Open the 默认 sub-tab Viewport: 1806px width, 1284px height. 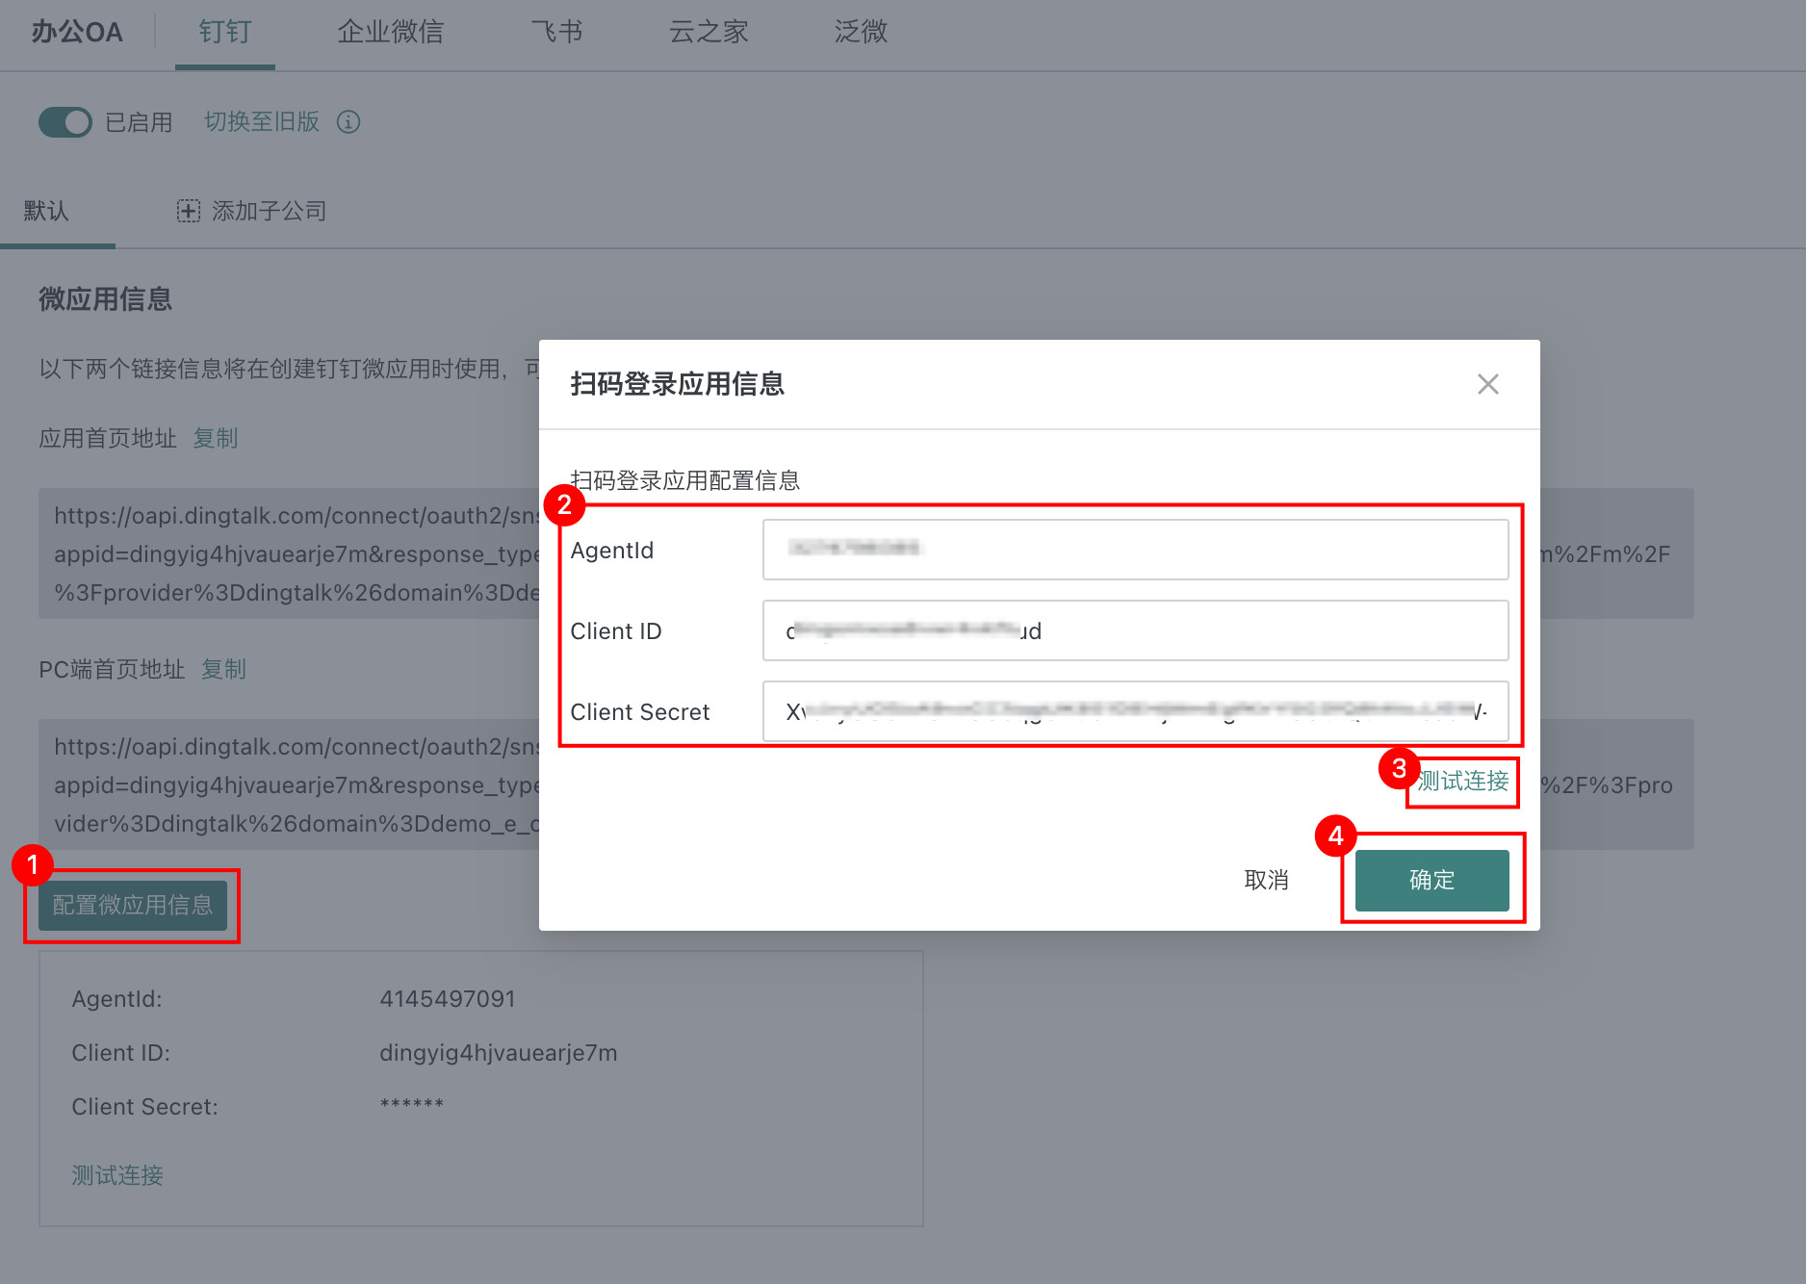pyautogui.click(x=46, y=211)
